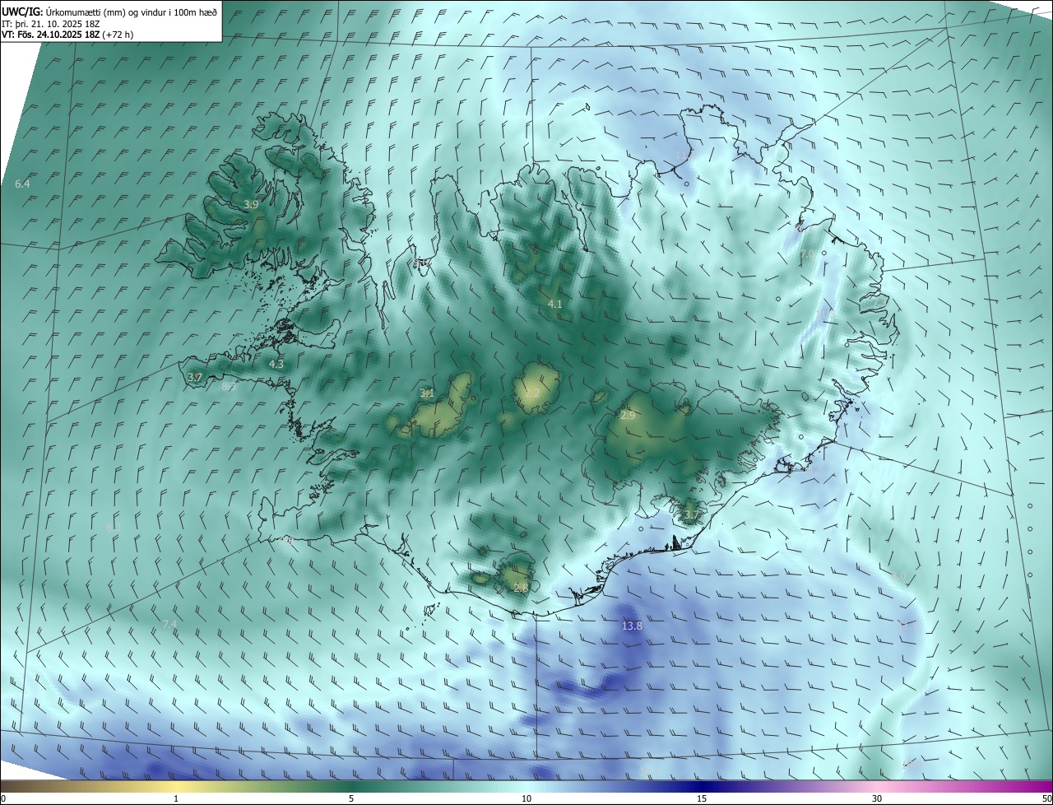
Task: Click the initial time line 'IT: þri. 21. 10. 2025 18Z'
Action: click(51, 24)
